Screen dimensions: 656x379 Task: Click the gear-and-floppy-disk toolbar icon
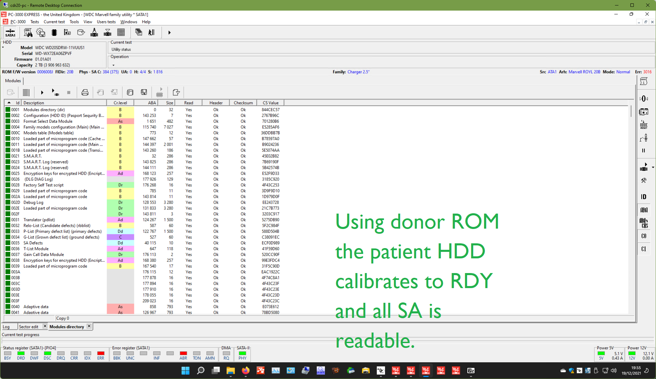41,32
